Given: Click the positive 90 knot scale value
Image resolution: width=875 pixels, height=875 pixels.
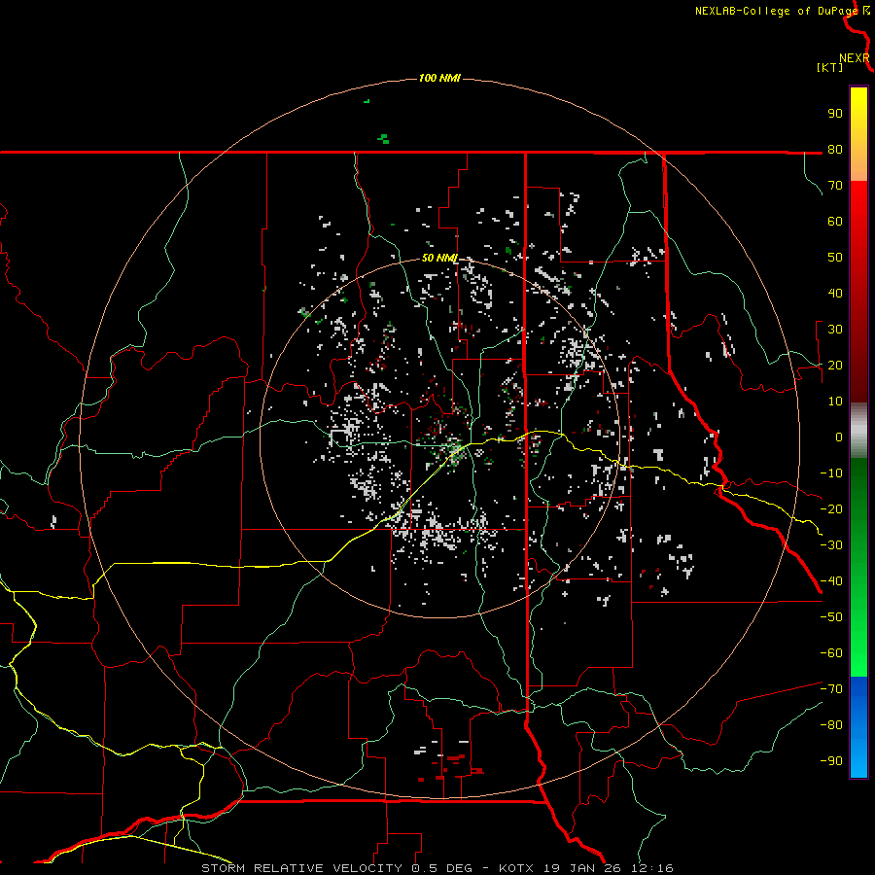Looking at the screenshot, I should pyautogui.click(x=835, y=114).
